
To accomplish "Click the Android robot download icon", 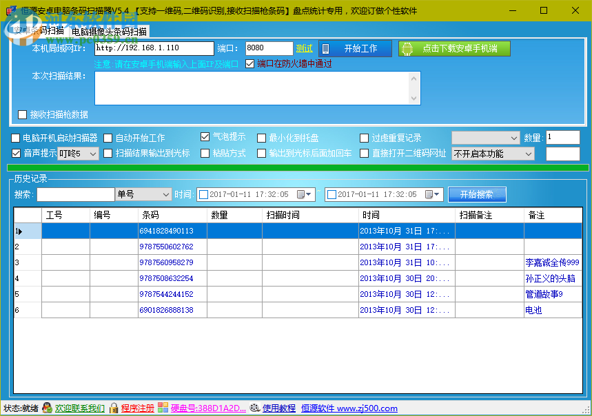I will 407,49.
